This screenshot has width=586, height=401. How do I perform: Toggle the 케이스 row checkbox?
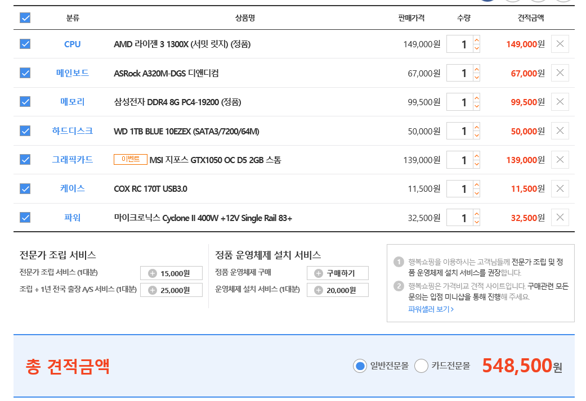pyautogui.click(x=25, y=188)
